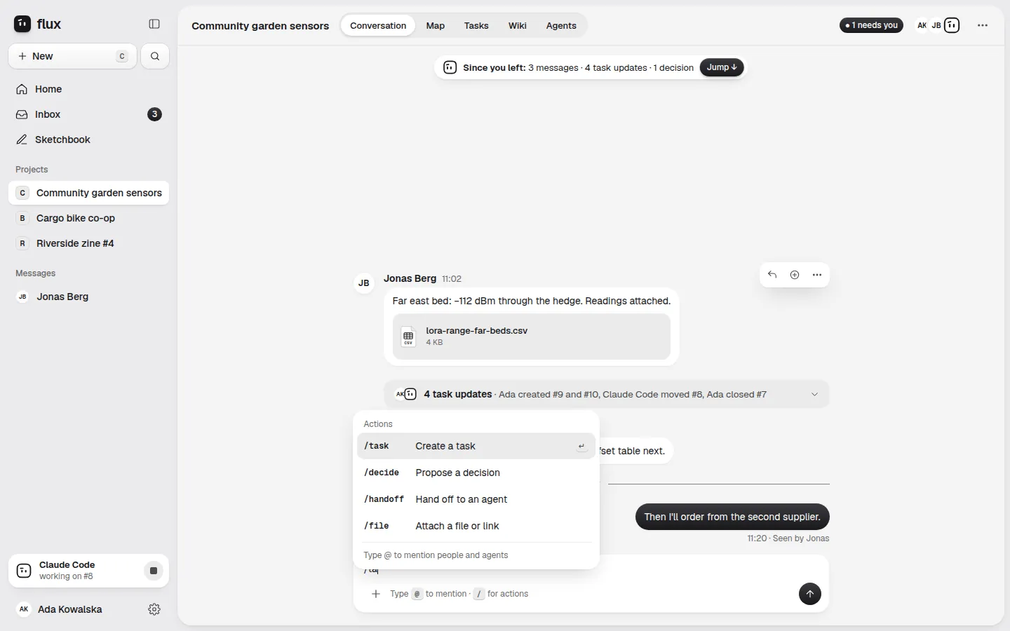The height and width of the screenshot is (631, 1010).
Task: Open Jonas Berg direct message
Action: [88, 297]
